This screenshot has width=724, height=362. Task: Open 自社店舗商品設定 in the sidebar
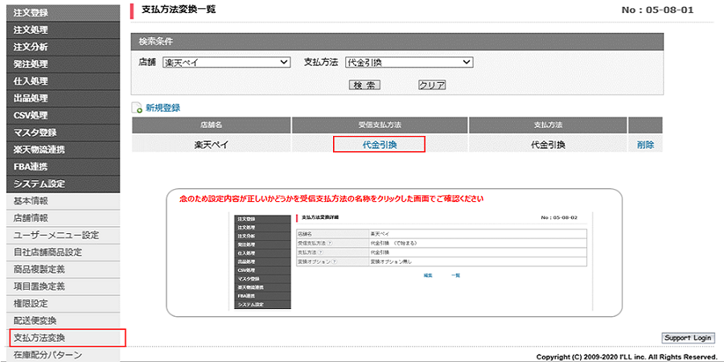click(x=63, y=252)
